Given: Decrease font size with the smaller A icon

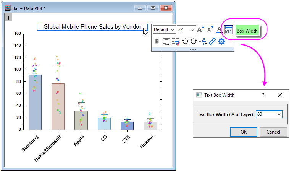Looking at the screenshot, I should (210, 30).
